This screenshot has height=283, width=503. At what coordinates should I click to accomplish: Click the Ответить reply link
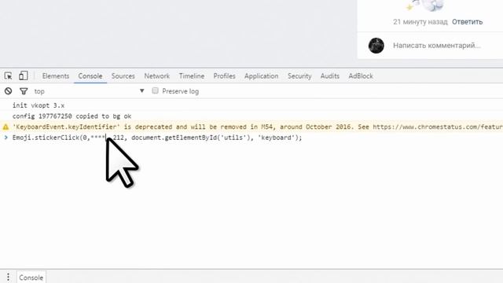(467, 22)
